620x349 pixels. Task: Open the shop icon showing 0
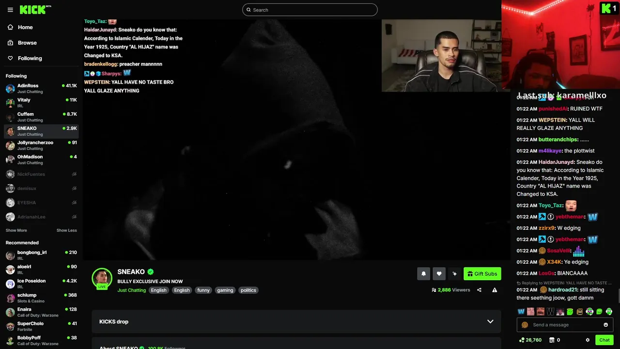tap(555, 340)
